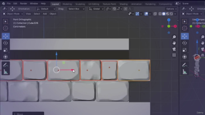Click Move tool in right viewport toolbar
This screenshot has width=205, height=115.
pos(184,36)
